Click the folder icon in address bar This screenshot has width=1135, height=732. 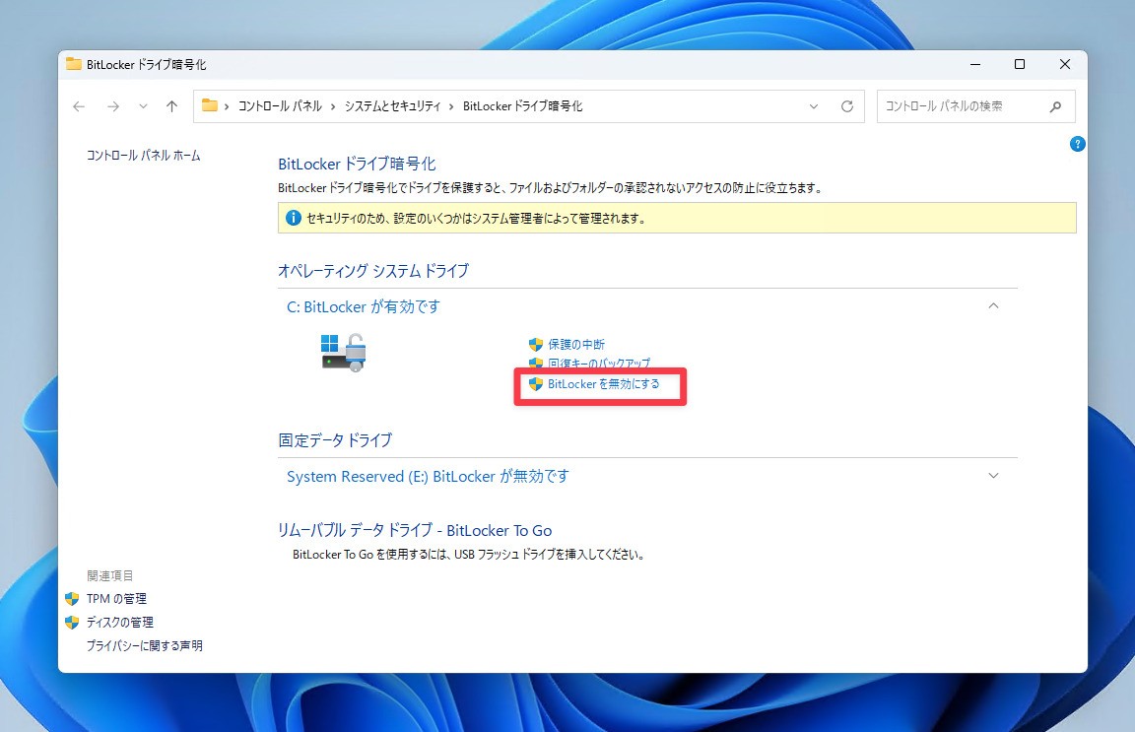(x=209, y=105)
